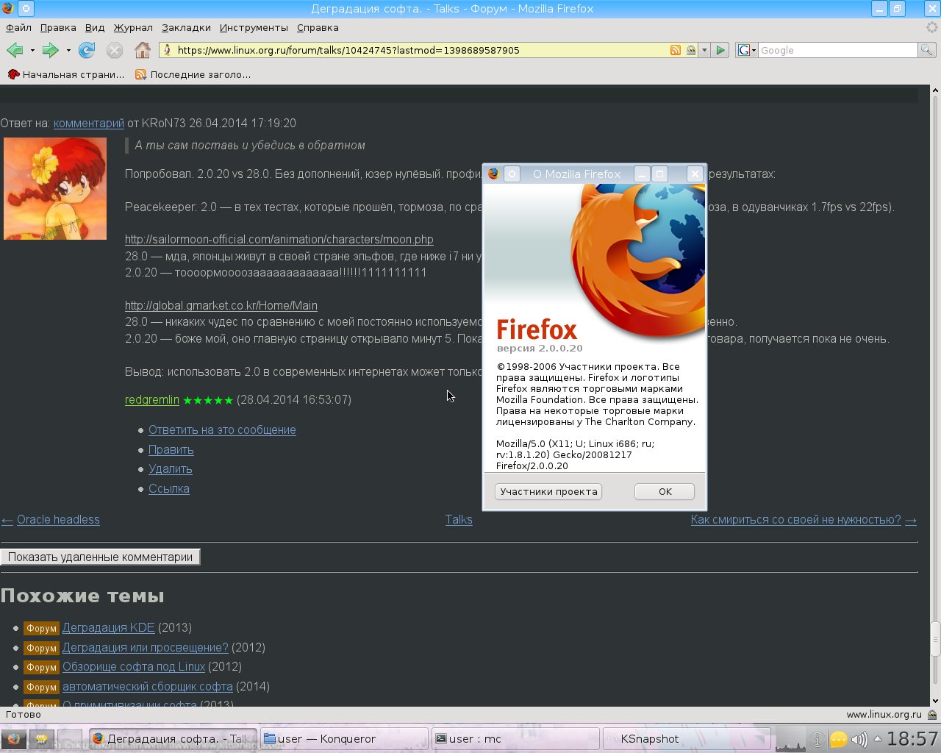The width and height of the screenshot is (941, 753).
Task: Go forward with the green right arrow
Action: [x=50, y=50]
